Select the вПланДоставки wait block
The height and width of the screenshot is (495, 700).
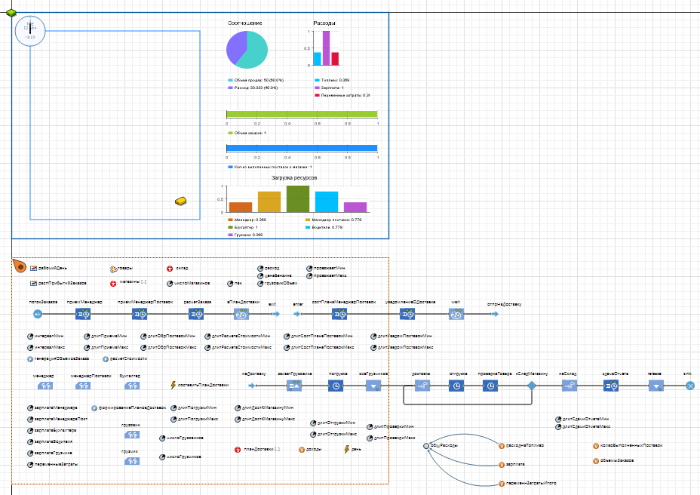click(x=241, y=314)
